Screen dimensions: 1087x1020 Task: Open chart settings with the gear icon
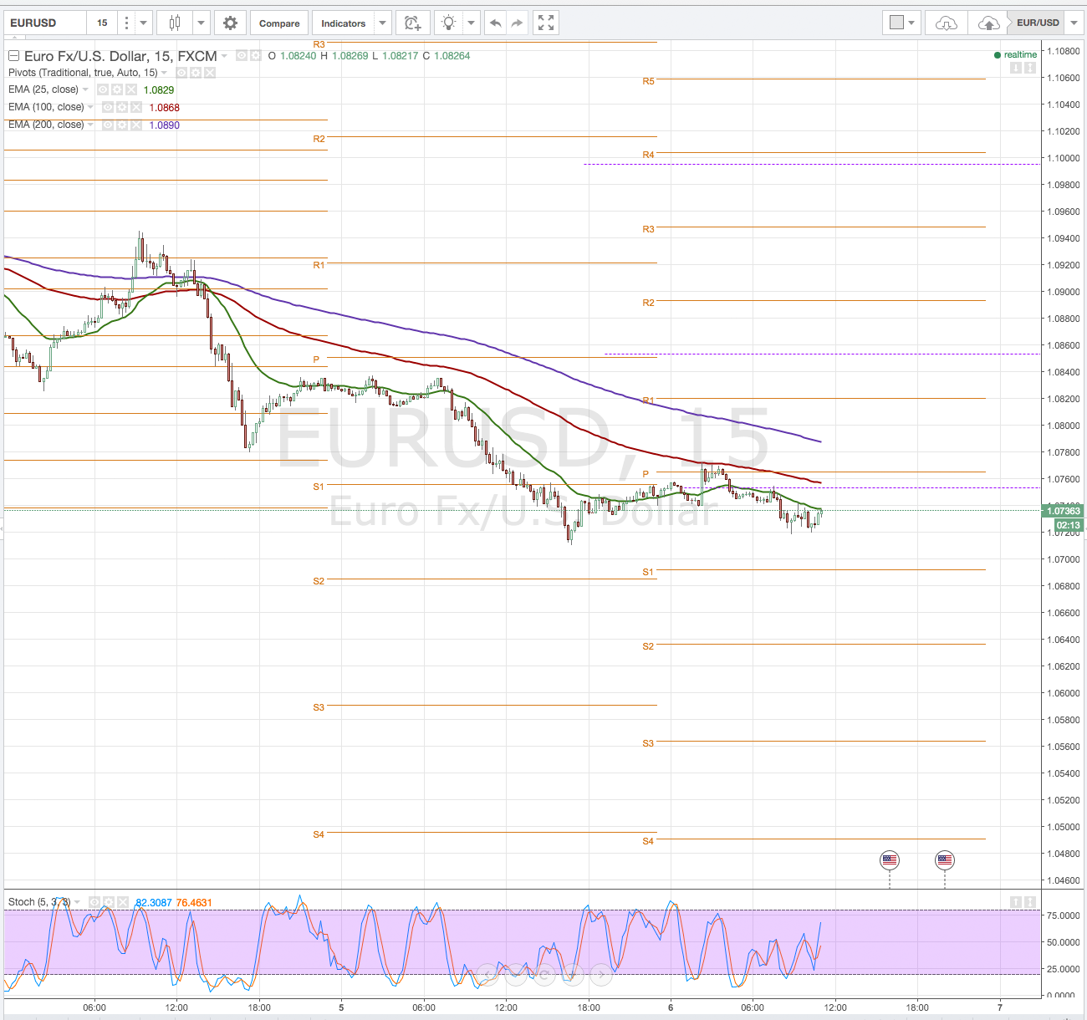tap(230, 23)
